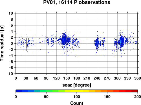The width and height of the screenshot is (141, 105).
Task: Click the x-axis tick label 150
Action: [67, 78]
